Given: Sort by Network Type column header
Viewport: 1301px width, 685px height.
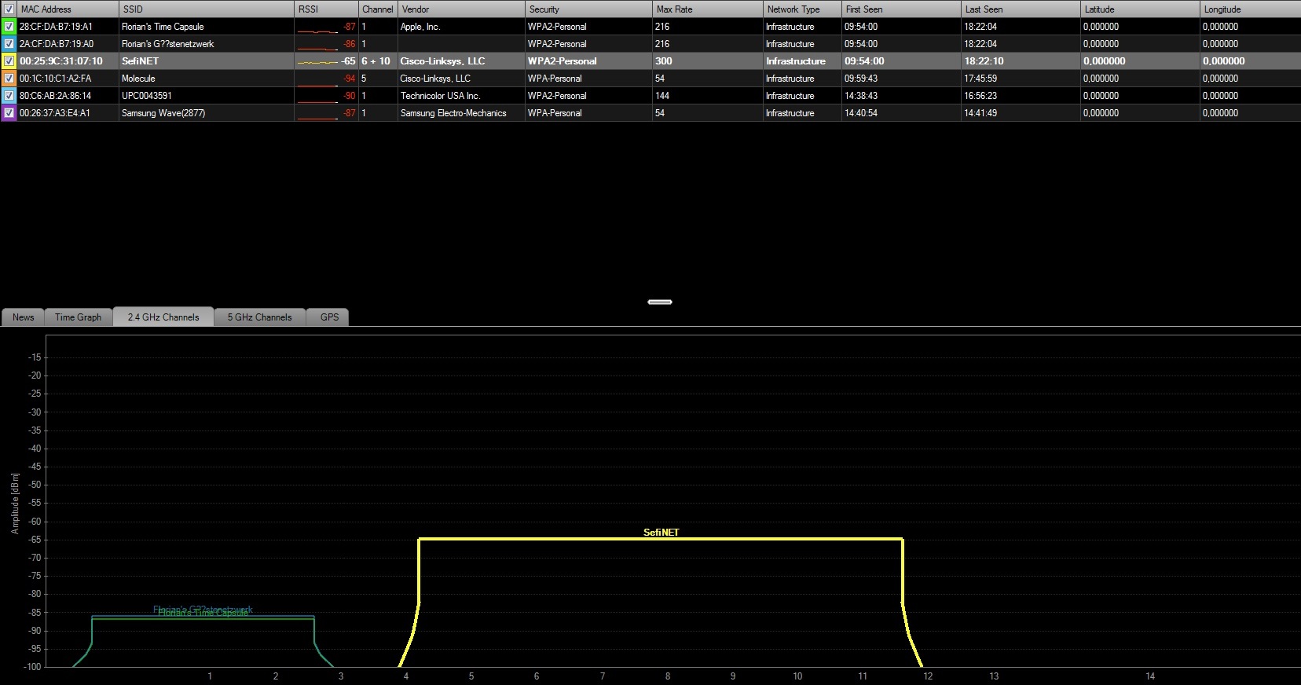Looking at the screenshot, I should click(x=802, y=9).
